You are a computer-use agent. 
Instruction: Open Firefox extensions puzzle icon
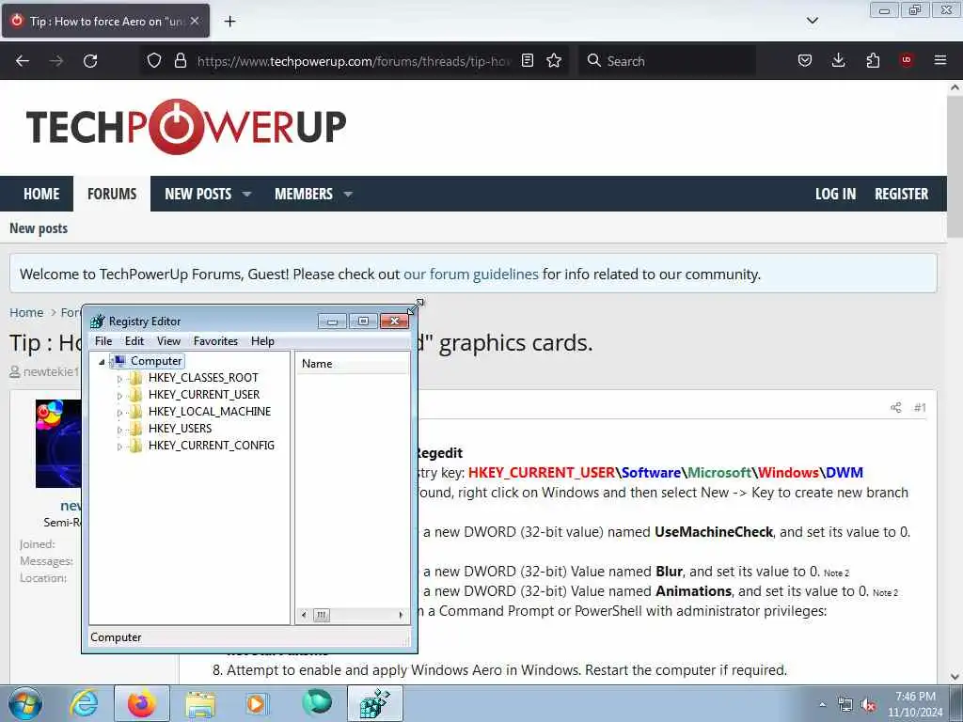[x=873, y=60]
